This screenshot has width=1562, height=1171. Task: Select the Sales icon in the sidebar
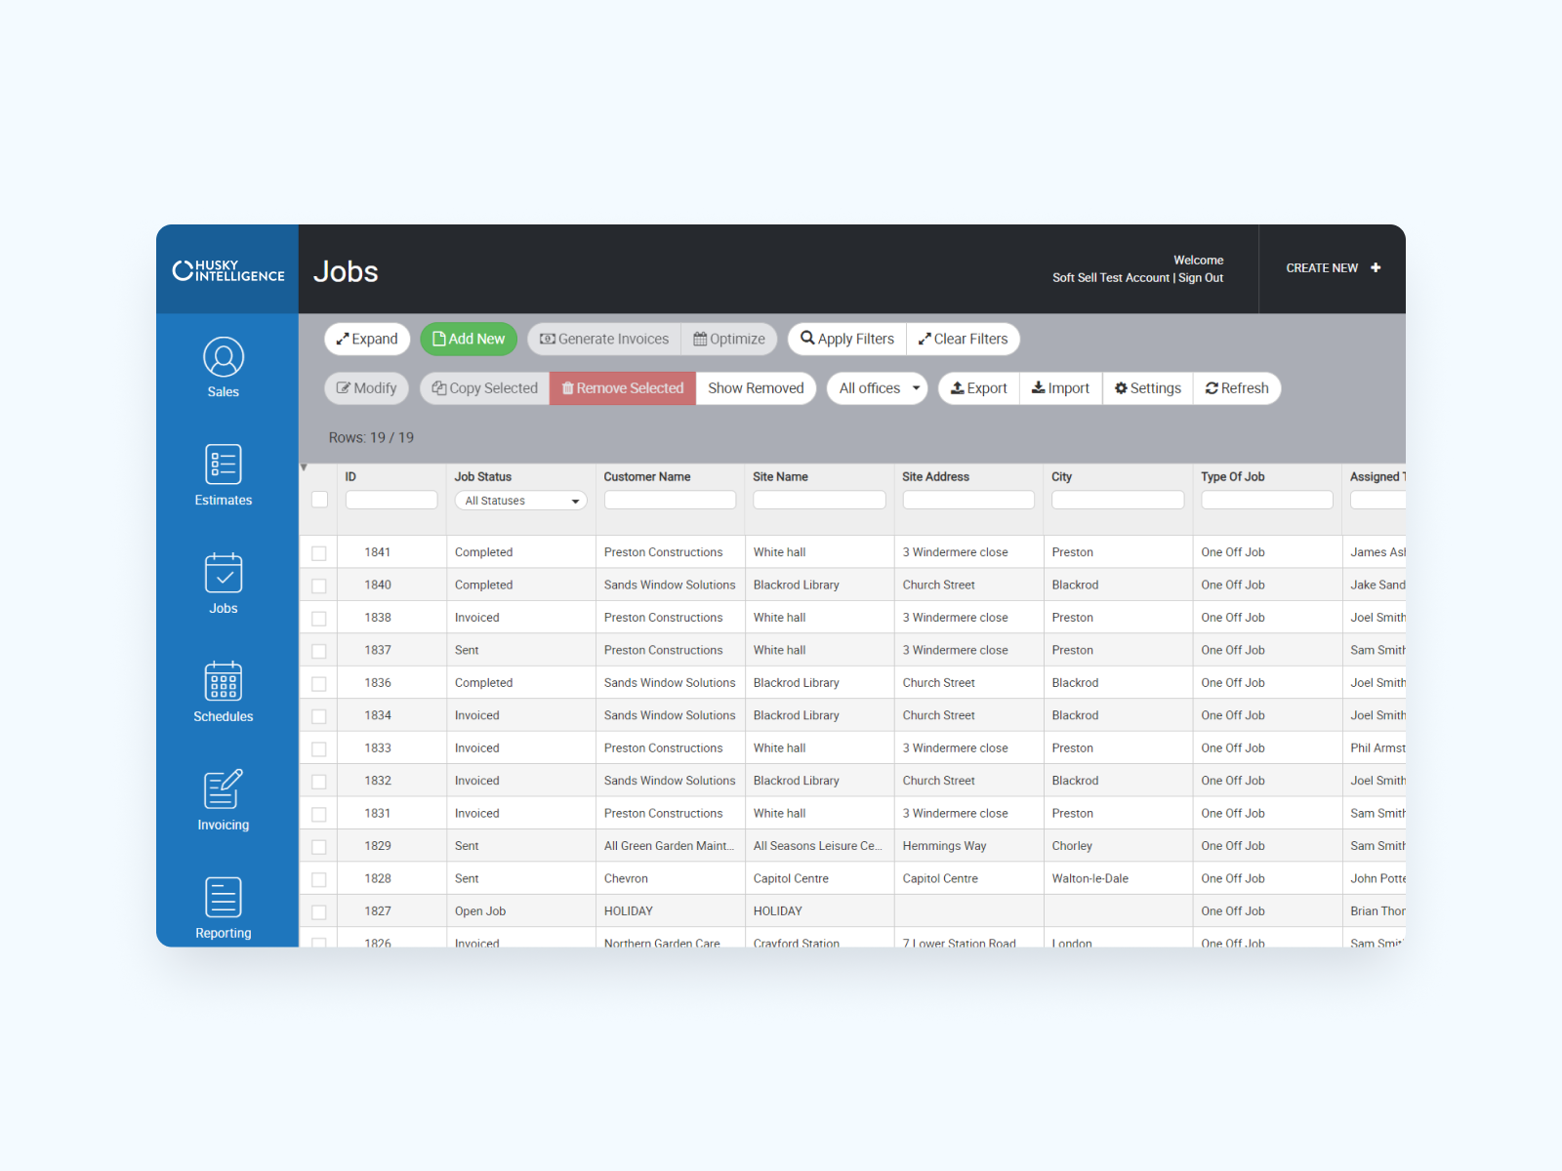[223, 357]
